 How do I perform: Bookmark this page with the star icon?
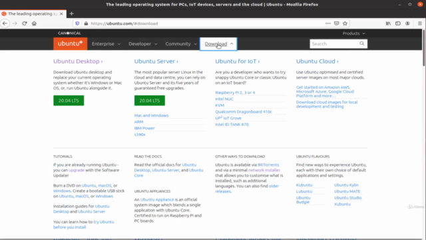[x=345, y=23]
